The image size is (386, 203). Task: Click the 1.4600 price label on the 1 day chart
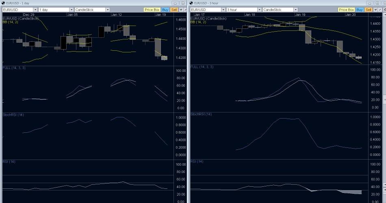coord(181,19)
